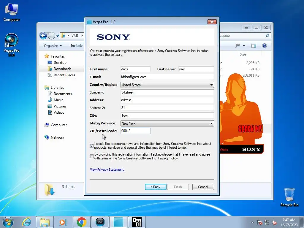This screenshot has height=228, width=304.
Task: Switch to the blue Vegas installer taskbar icon
Action: [118, 222]
